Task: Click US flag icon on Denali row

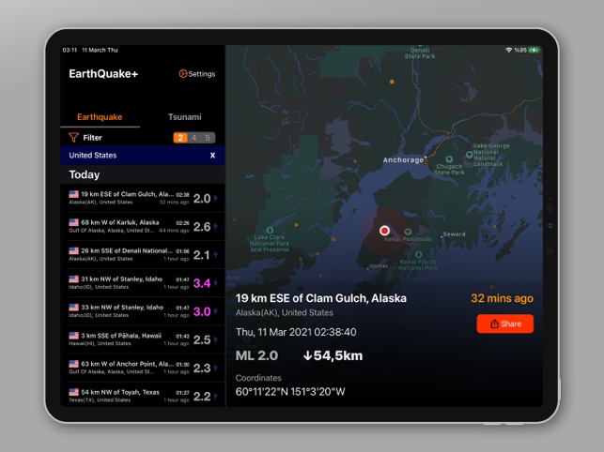Action: click(x=73, y=250)
